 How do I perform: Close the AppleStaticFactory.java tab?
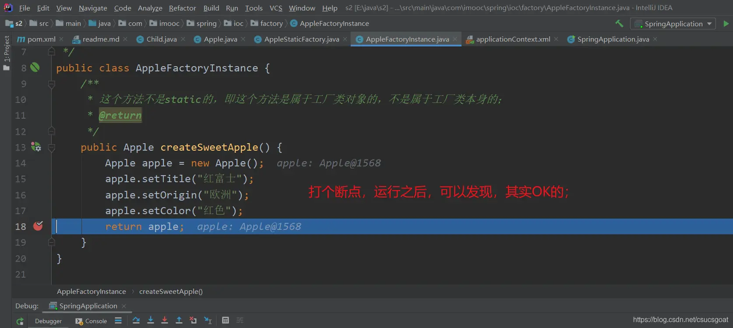[345, 39]
